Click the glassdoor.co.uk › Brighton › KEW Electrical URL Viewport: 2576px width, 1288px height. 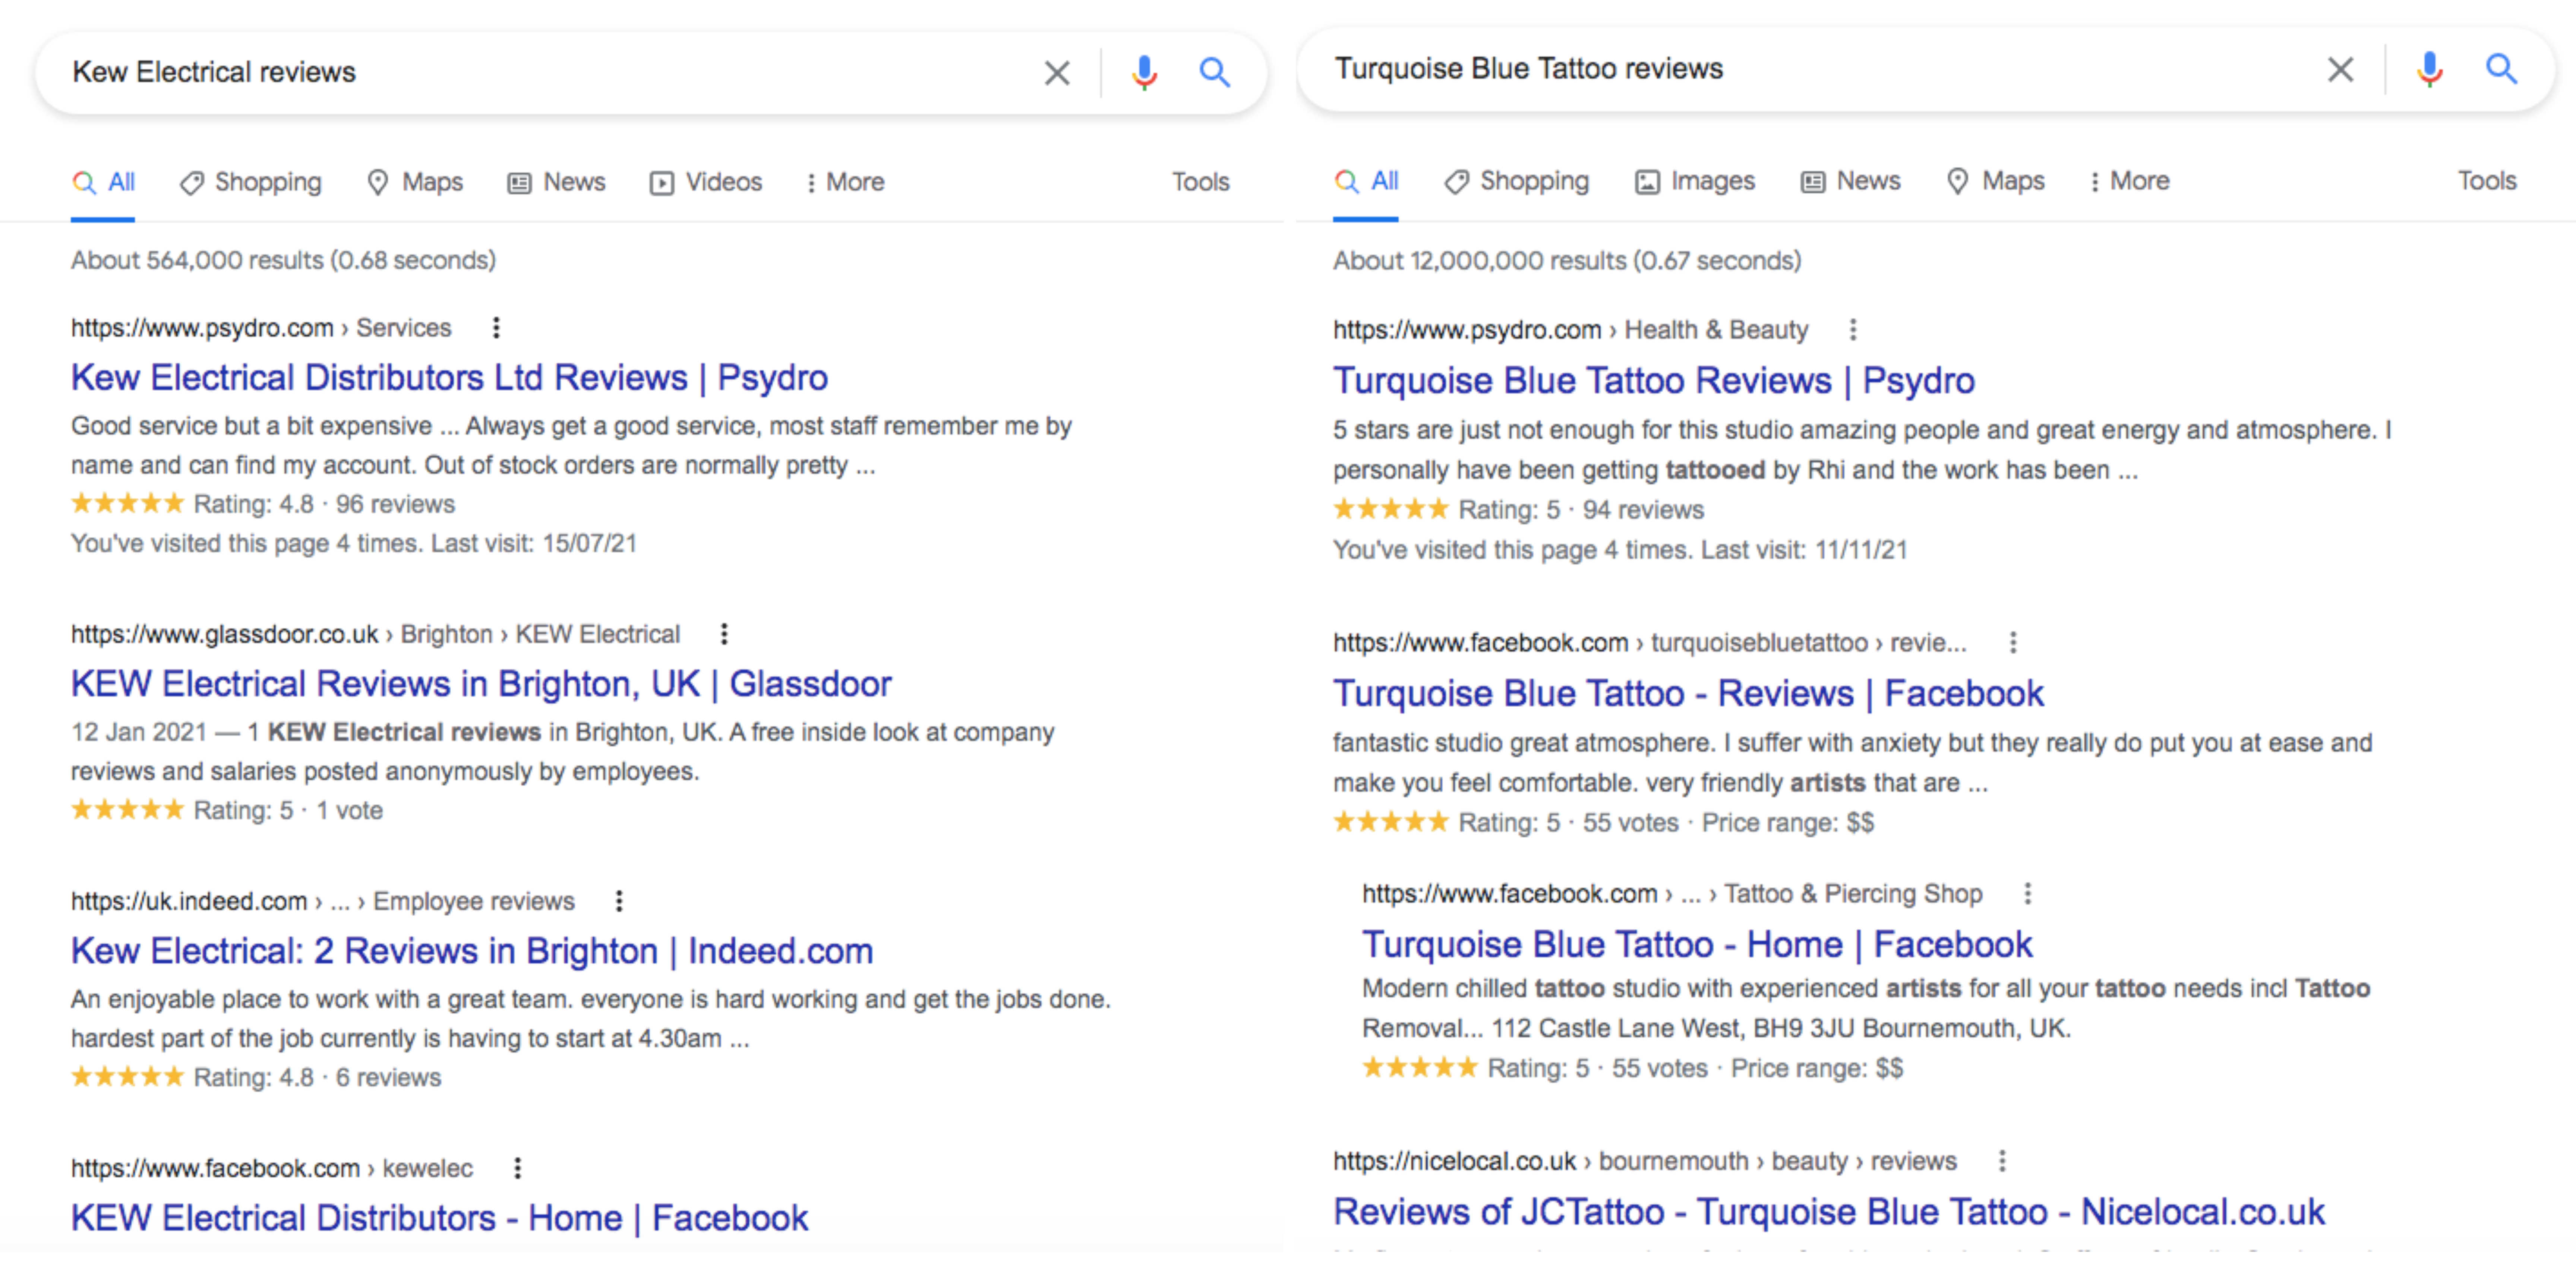click(x=375, y=634)
